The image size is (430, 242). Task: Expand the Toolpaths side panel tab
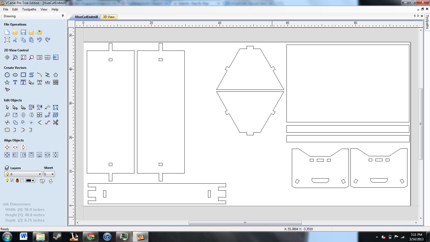point(427,22)
